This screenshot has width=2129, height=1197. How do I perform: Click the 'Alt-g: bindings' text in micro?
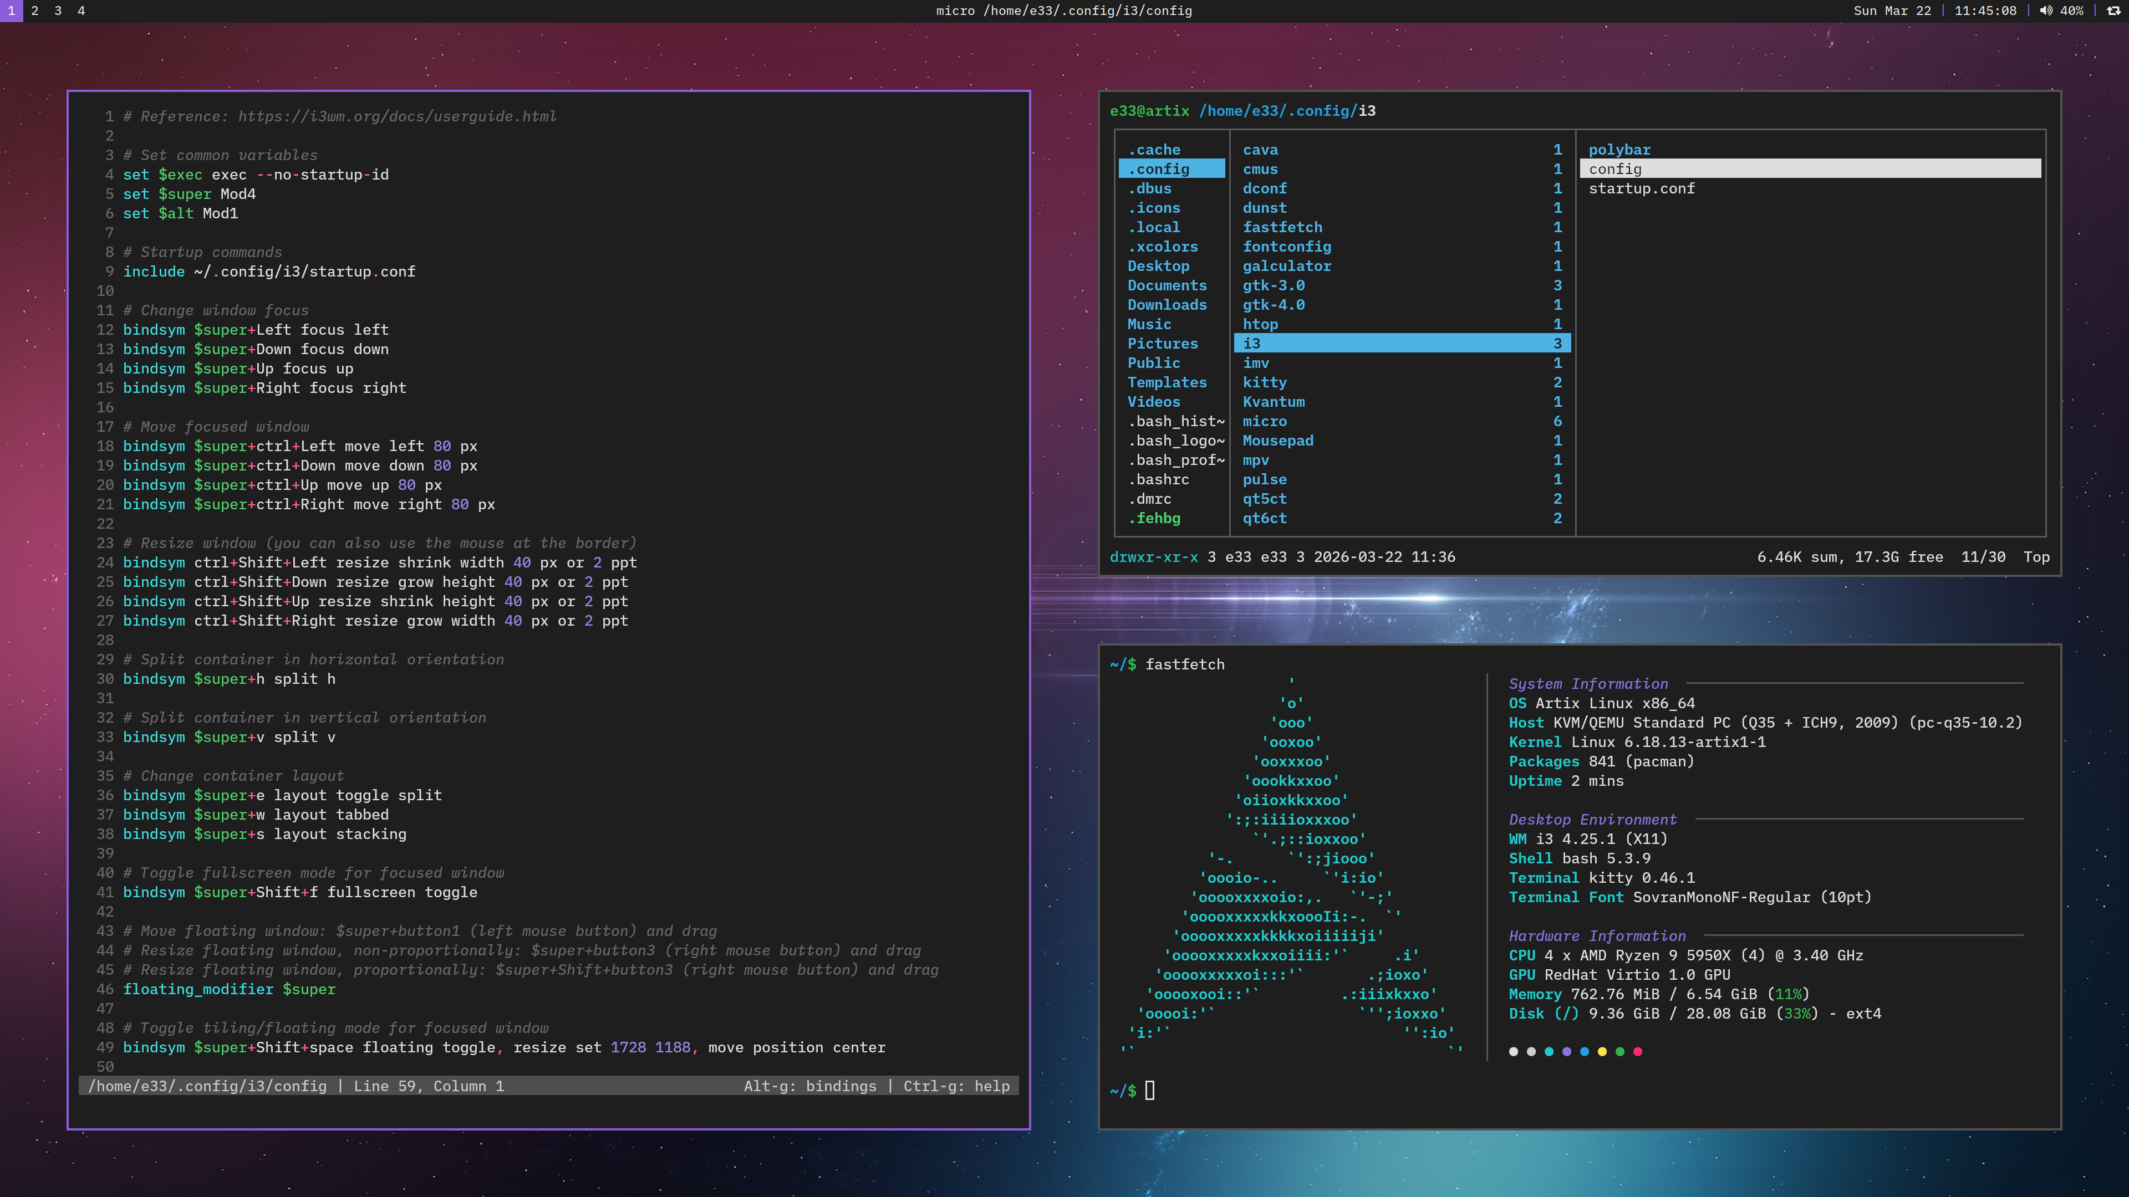[x=810, y=1086]
